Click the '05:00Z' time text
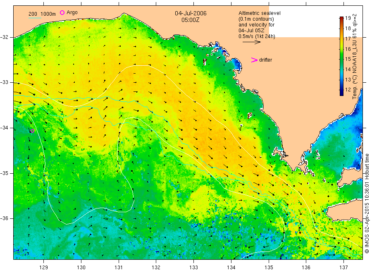Screen dimensions: 372x273 (x=191, y=20)
